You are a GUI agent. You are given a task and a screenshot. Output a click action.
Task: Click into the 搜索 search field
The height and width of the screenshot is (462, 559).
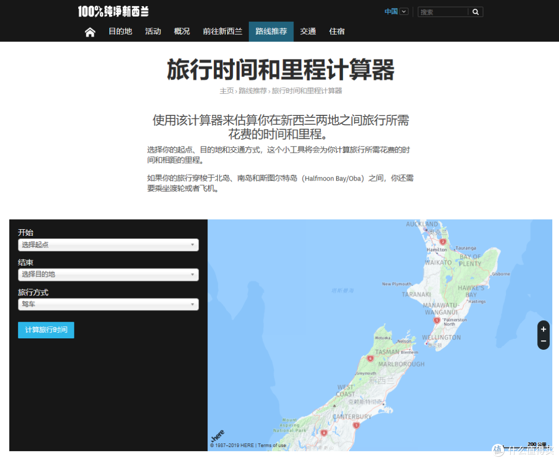click(x=443, y=12)
